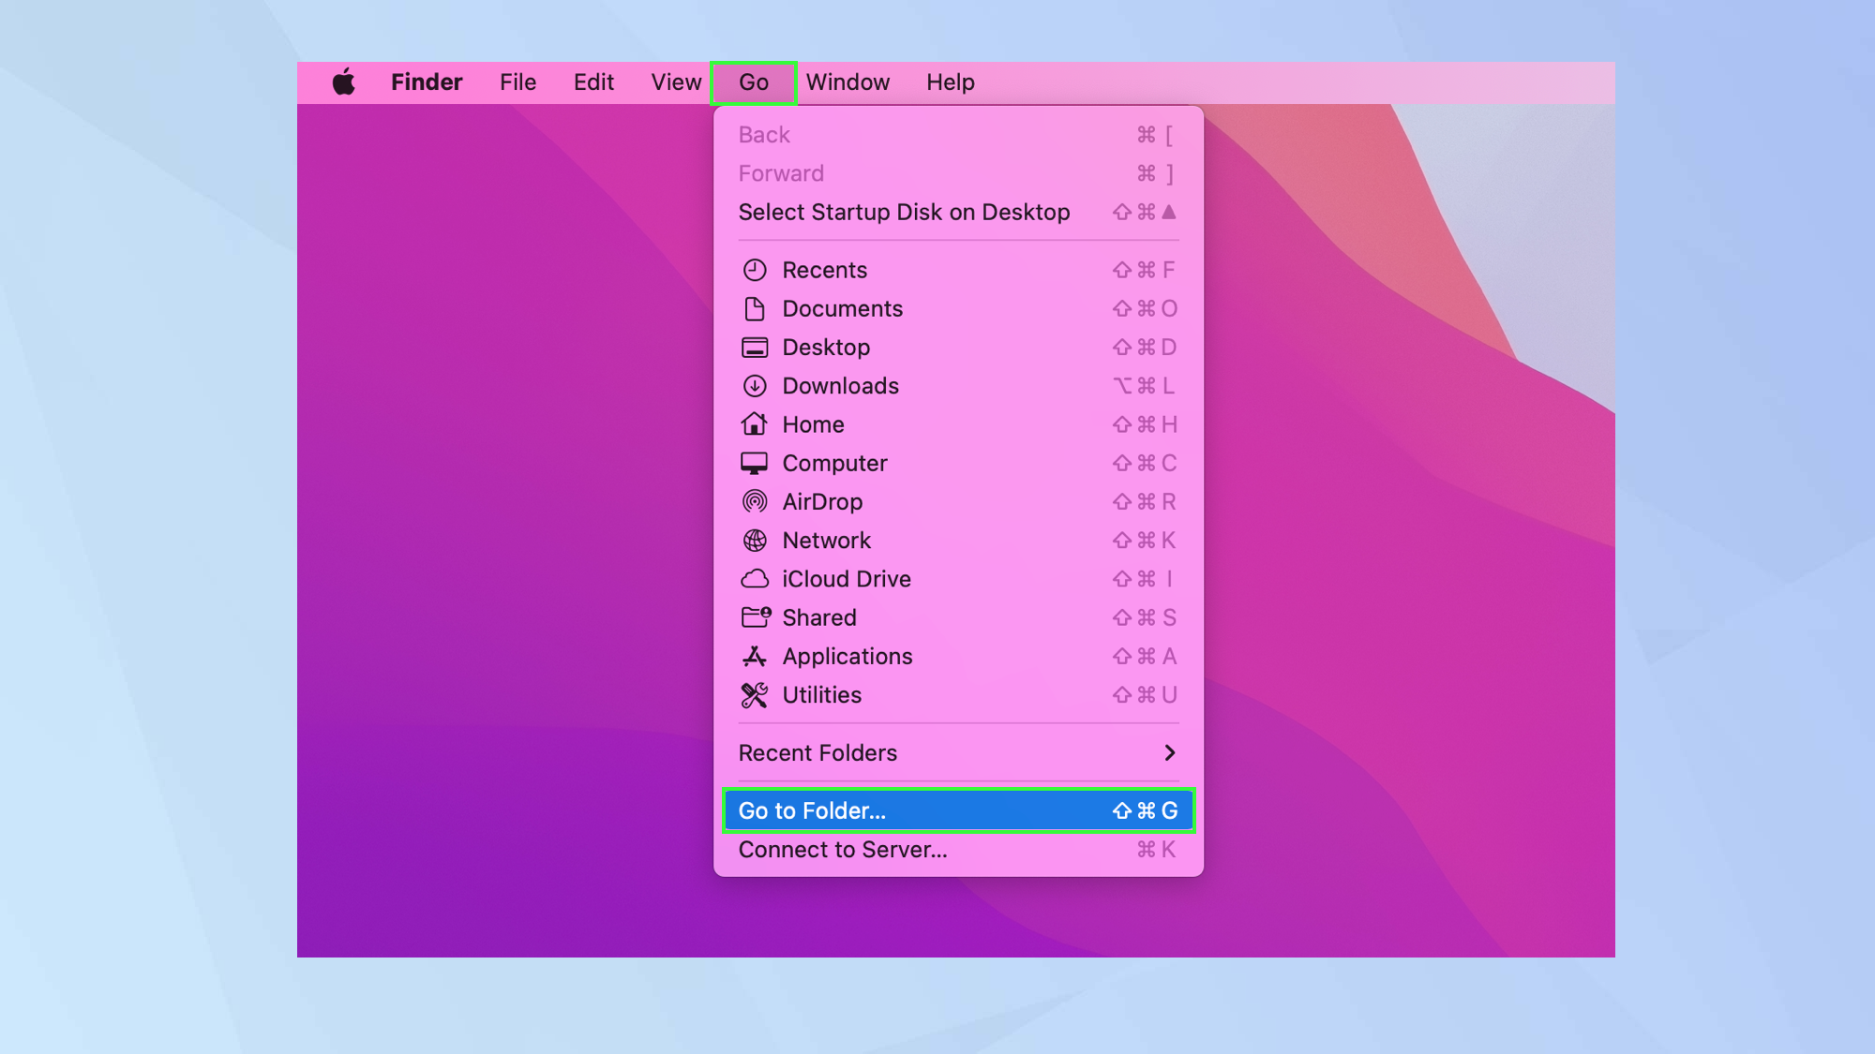This screenshot has width=1875, height=1054.
Task: Click the Shared folder icon
Action: click(x=756, y=617)
